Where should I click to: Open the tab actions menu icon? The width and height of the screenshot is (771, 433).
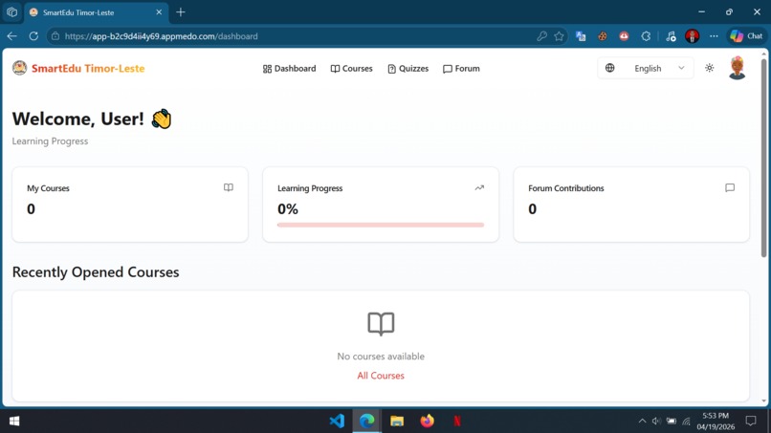pos(11,12)
